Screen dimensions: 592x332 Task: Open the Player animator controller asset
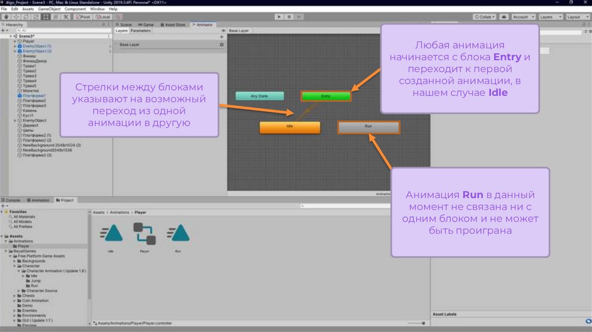pyautogui.click(x=145, y=234)
